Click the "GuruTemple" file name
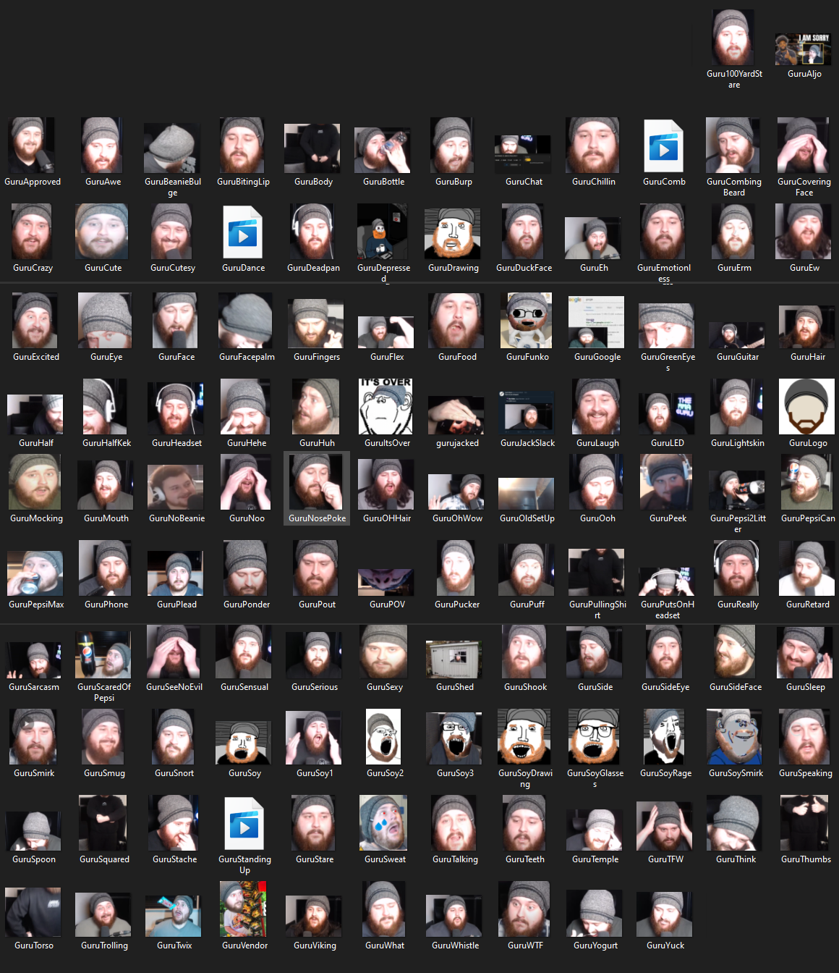 coord(594,860)
